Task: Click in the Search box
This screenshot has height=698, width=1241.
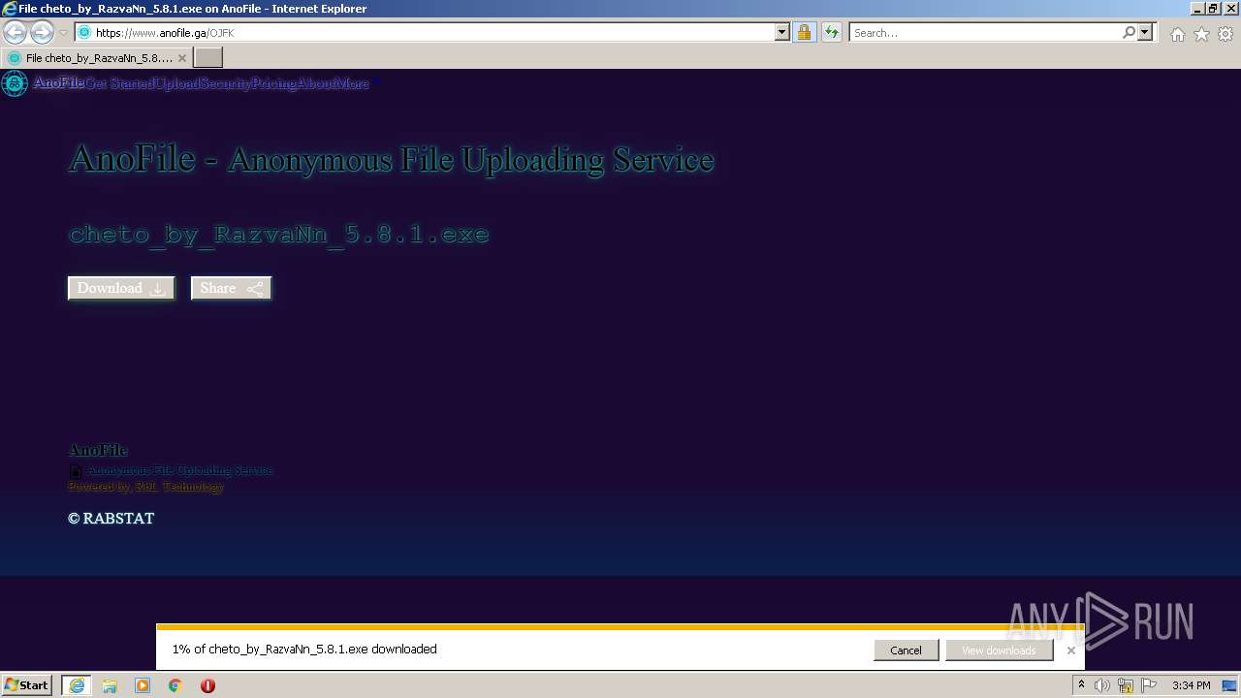Action: tap(985, 32)
